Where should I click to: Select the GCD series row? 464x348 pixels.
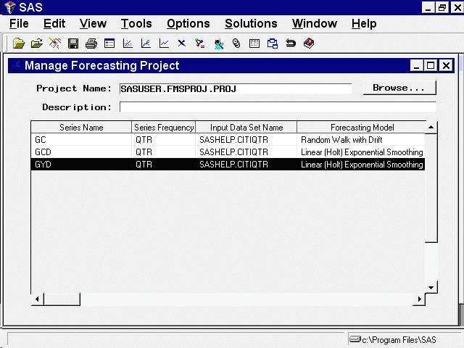point(217,152)
